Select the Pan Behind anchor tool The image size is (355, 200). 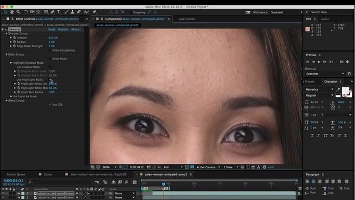38,12
